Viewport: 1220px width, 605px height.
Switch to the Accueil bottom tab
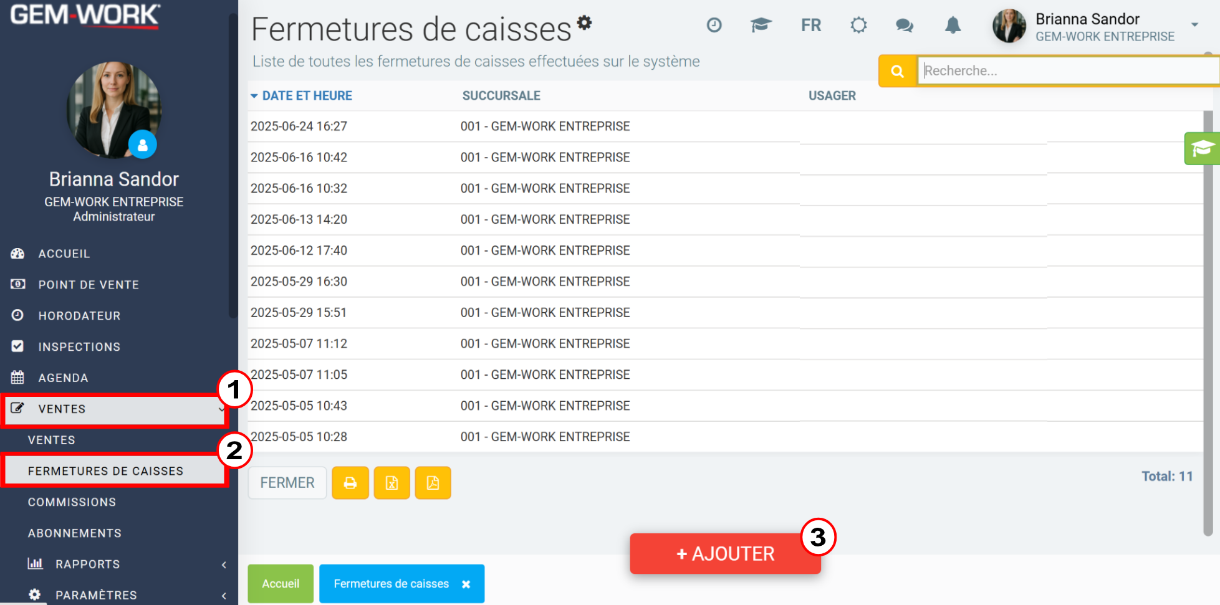click(x=281, y=584)
